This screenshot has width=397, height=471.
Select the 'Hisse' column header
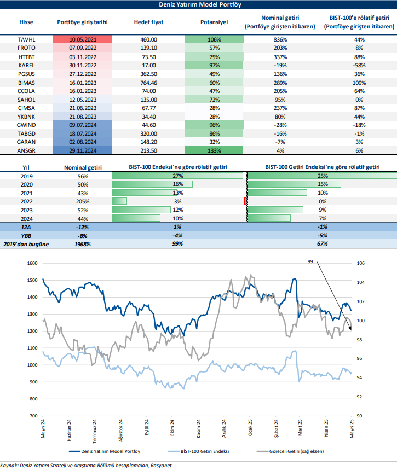pos(26,22)
